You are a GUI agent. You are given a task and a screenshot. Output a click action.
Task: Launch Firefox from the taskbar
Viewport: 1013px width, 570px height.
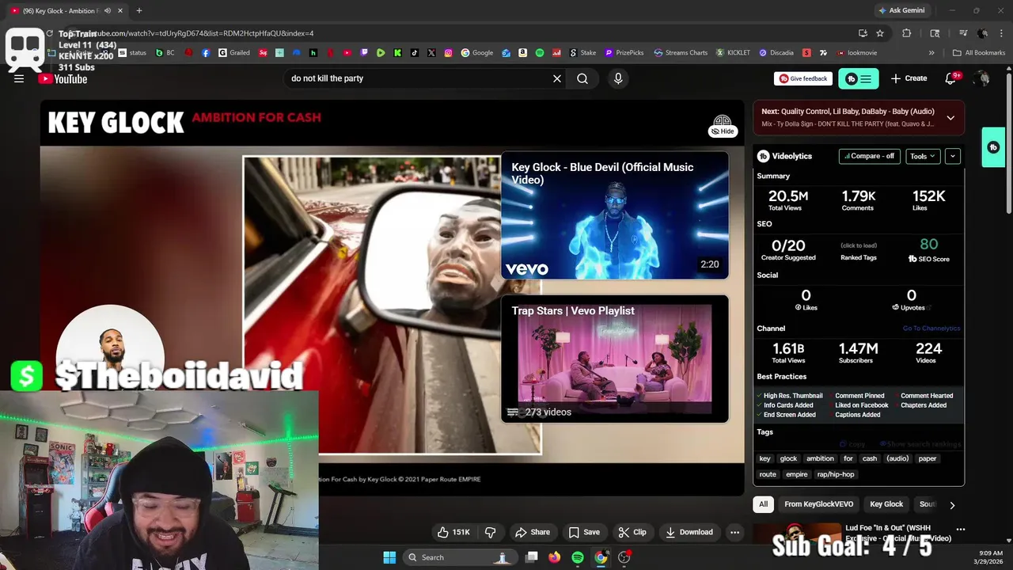(x=555, y=557)
